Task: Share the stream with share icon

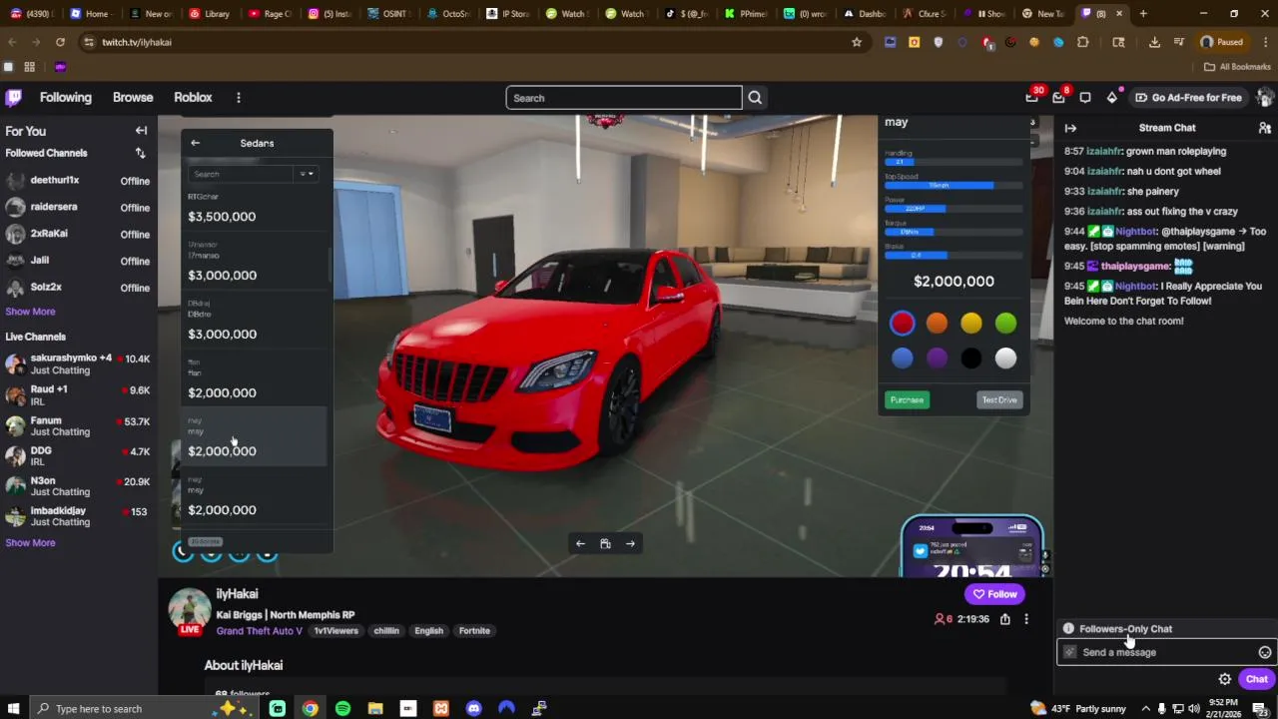Action: tap(1005, 619)
